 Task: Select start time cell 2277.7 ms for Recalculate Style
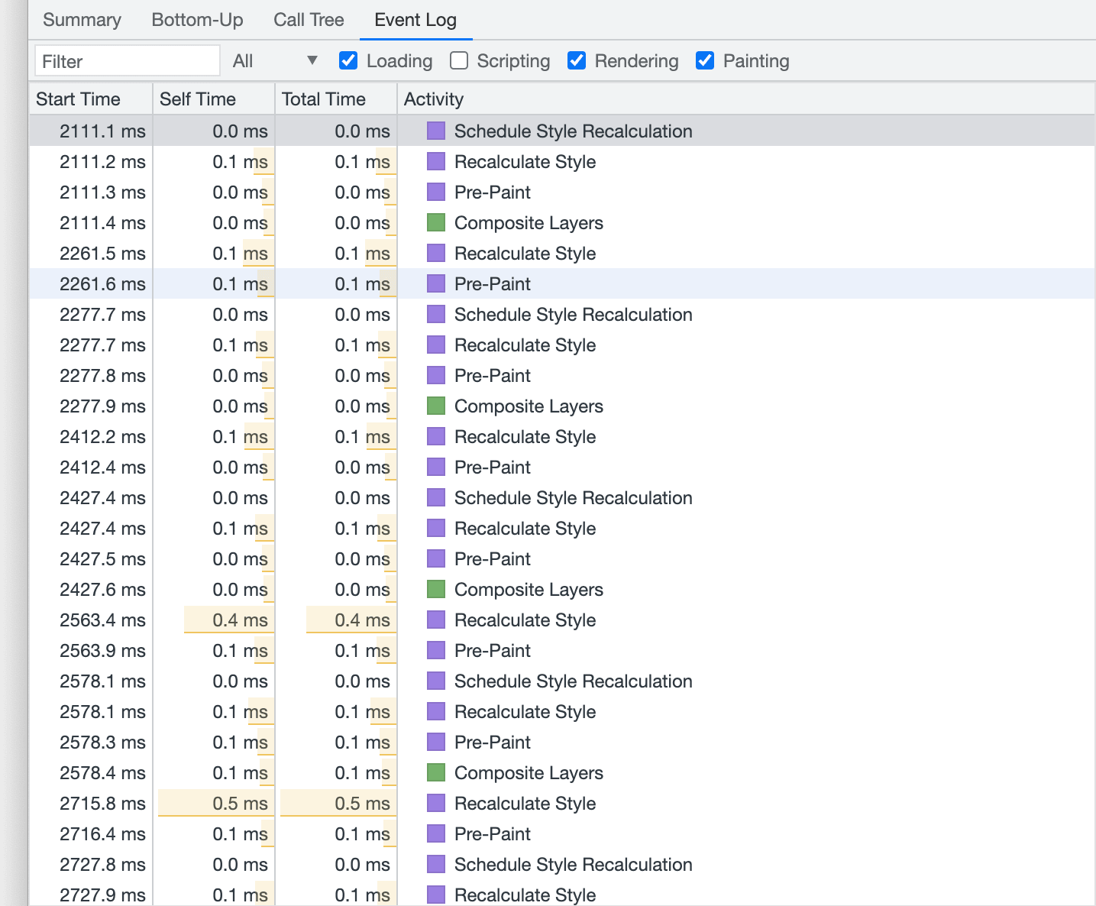[x=91, y=345]
